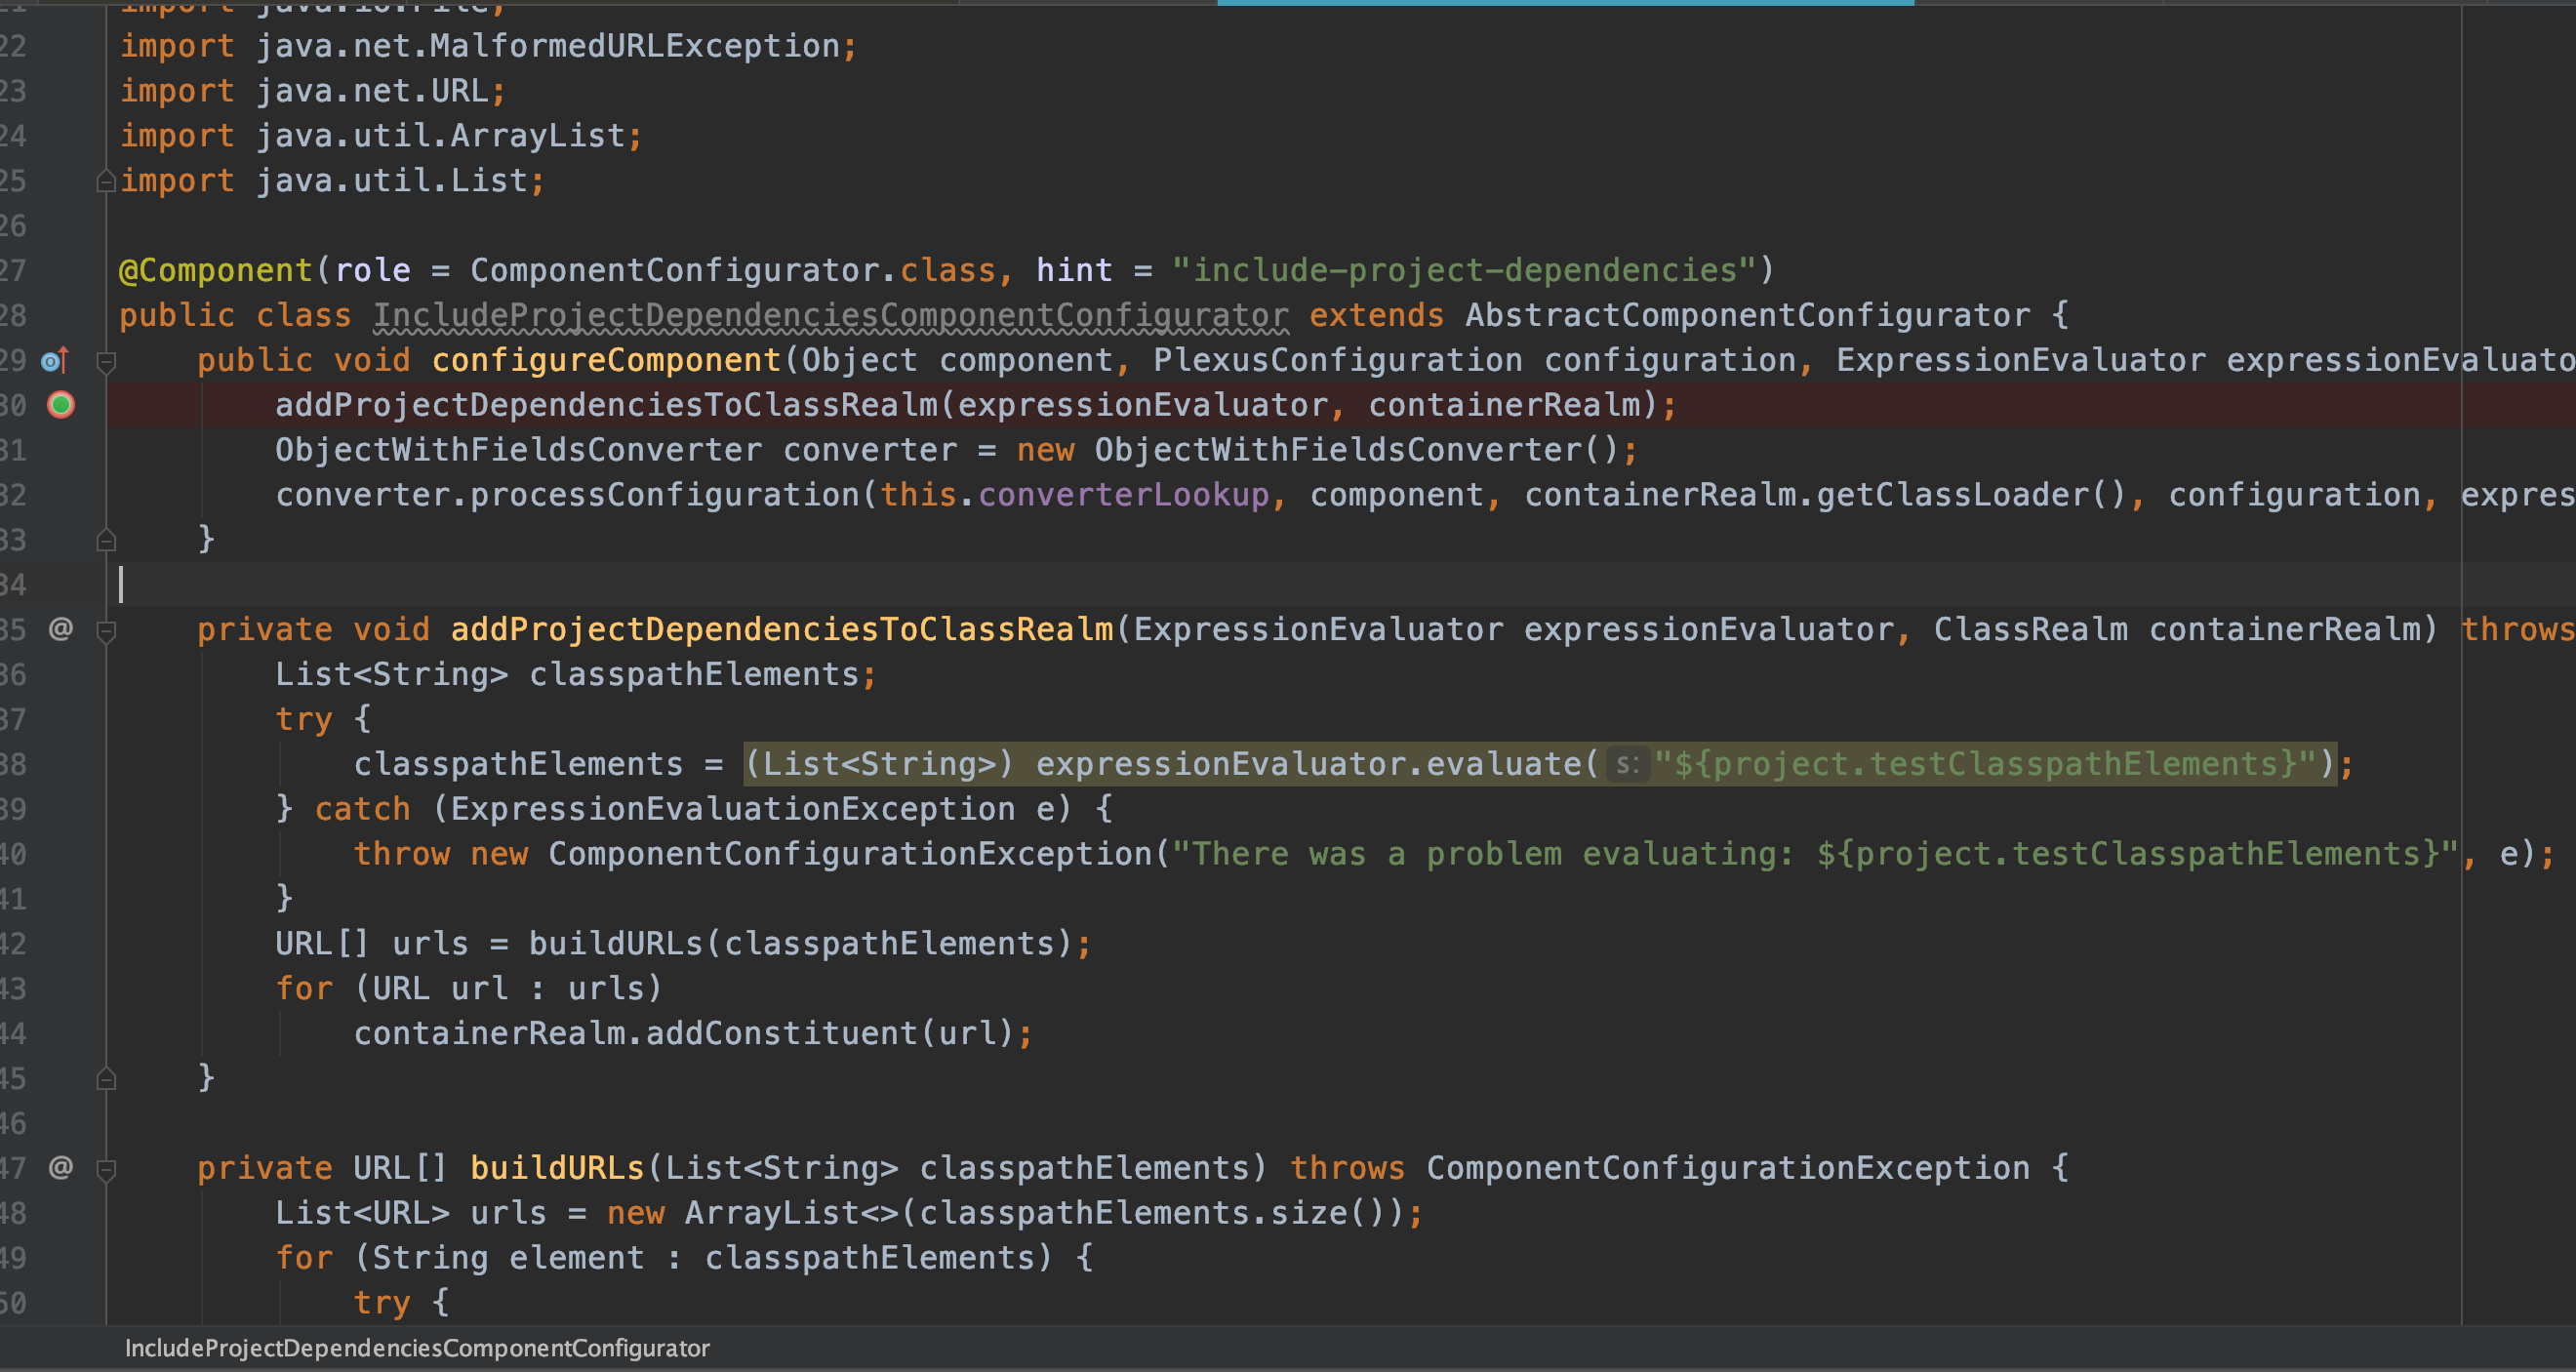Place cursor on 'String element' in the for loop
The width and height of the screenshot is (2576, 1372).
(508, 1258)
